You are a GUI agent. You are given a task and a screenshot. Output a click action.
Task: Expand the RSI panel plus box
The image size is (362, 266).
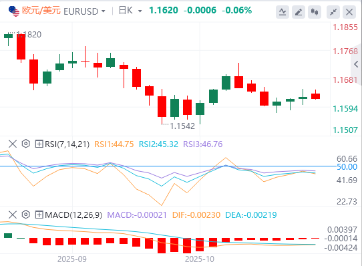tap(39, 144)
